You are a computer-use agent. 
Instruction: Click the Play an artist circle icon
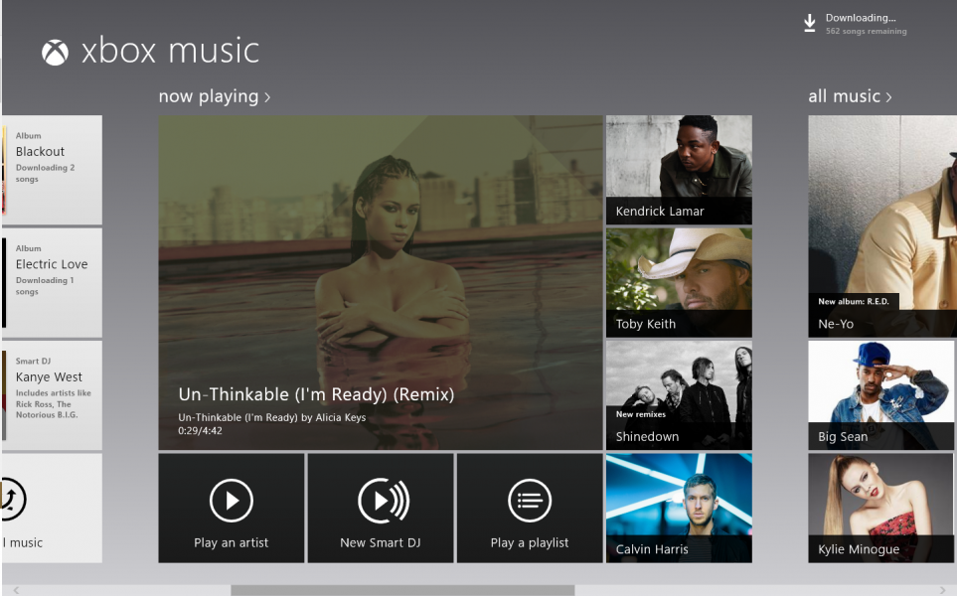tap(232, 501)
